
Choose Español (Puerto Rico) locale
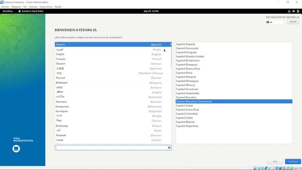234,68
